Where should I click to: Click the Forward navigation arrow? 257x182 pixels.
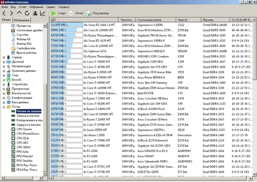tap(12, 13)
